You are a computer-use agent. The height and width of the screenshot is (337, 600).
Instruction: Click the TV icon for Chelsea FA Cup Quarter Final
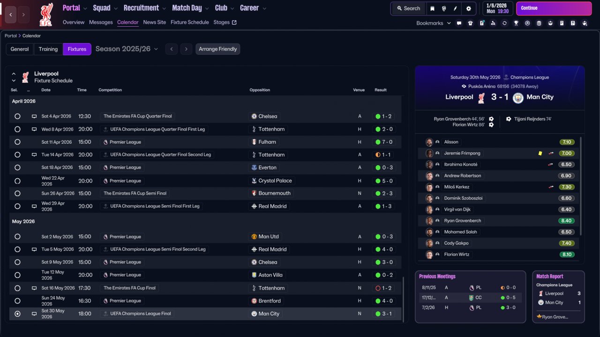point(34,116)
